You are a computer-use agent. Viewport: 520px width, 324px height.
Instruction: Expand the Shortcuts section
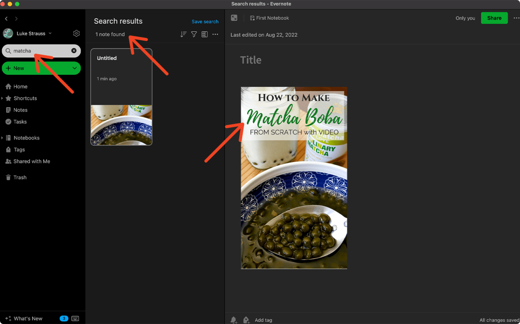coord(2,98)
